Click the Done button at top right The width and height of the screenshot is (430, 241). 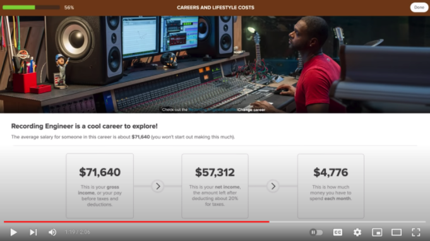[419, 8]
